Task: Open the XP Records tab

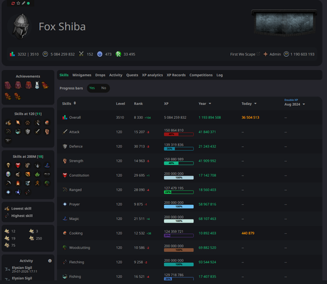Action: pyautogui.click(x=176, y=75)
